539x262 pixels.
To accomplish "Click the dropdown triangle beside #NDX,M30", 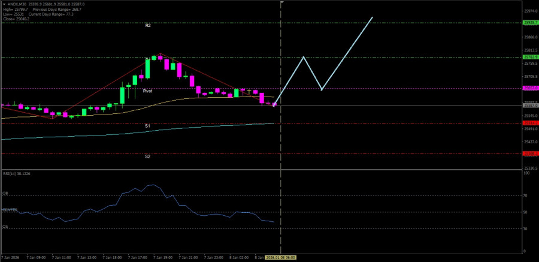I will click(3, 4).
